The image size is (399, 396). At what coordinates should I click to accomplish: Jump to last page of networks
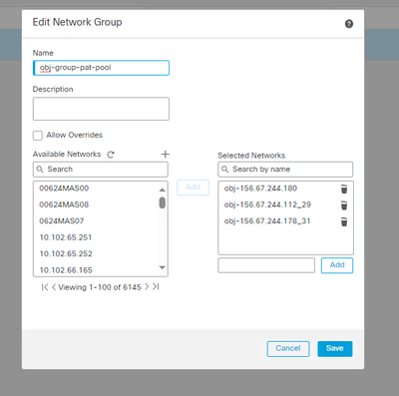tap(156, 286)
